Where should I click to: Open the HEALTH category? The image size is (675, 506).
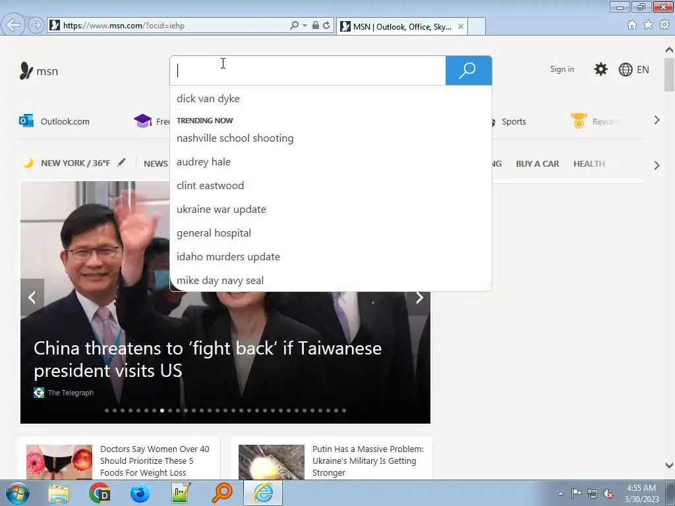click(x=589, y=163)
